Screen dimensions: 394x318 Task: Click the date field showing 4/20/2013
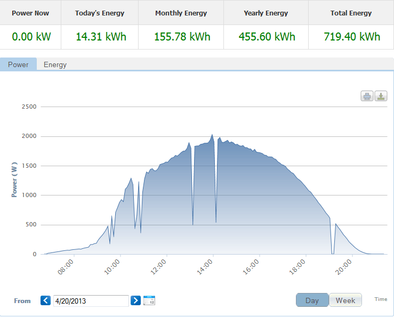[x=91, y=301]
